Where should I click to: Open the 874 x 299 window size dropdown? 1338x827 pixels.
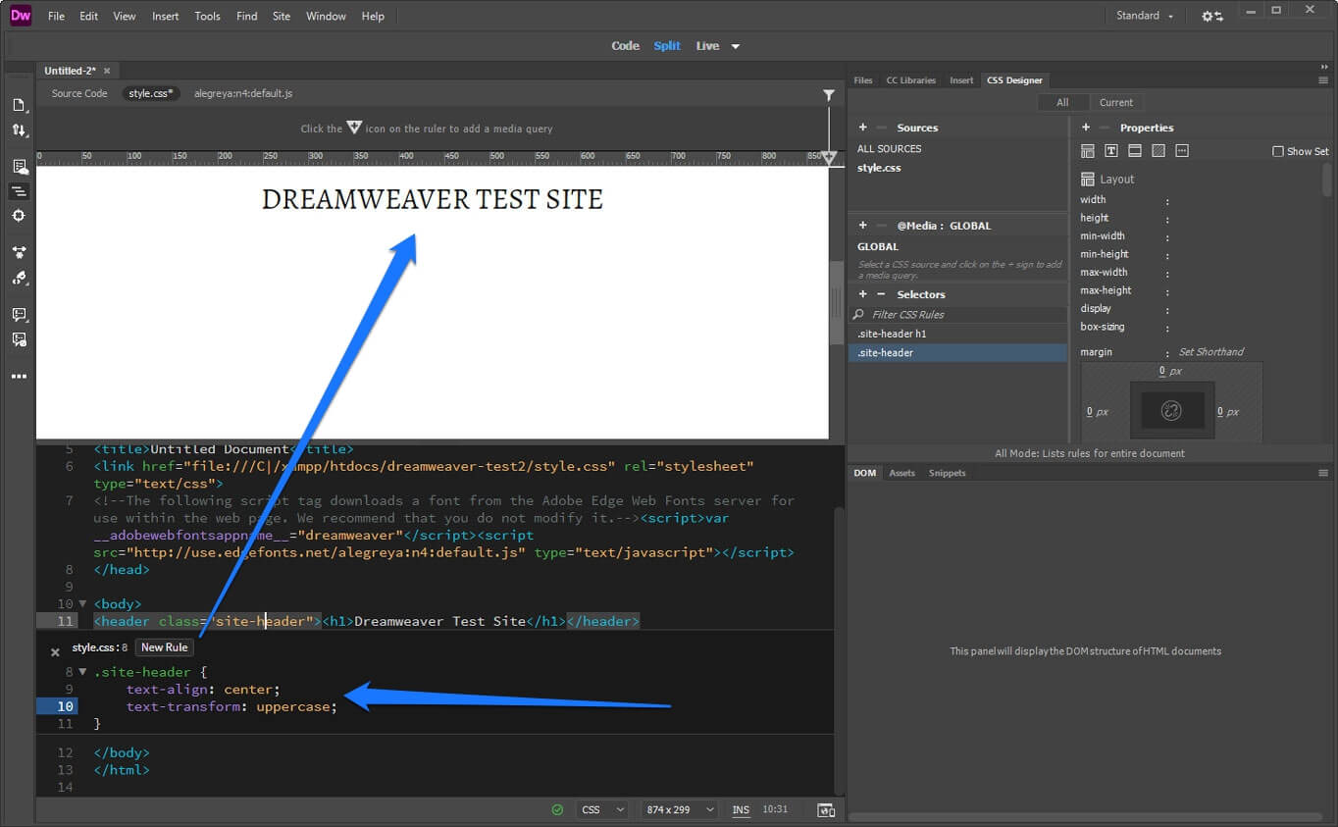click(678, 809)
